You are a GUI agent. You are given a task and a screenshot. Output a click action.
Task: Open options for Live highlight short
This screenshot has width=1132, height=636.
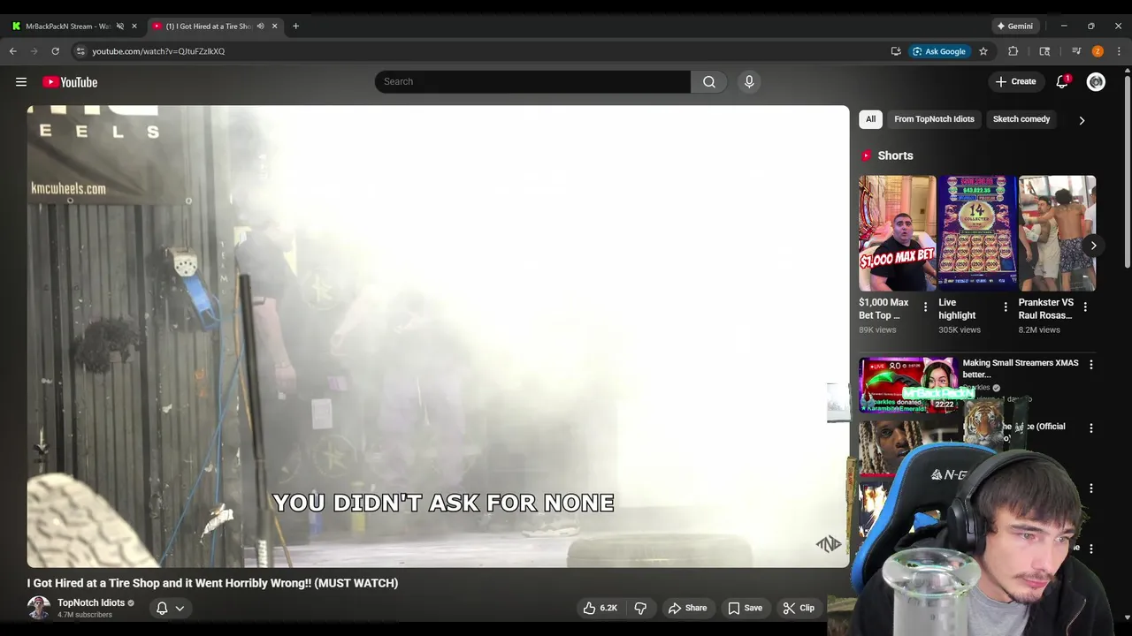[x=1005, y=307]
